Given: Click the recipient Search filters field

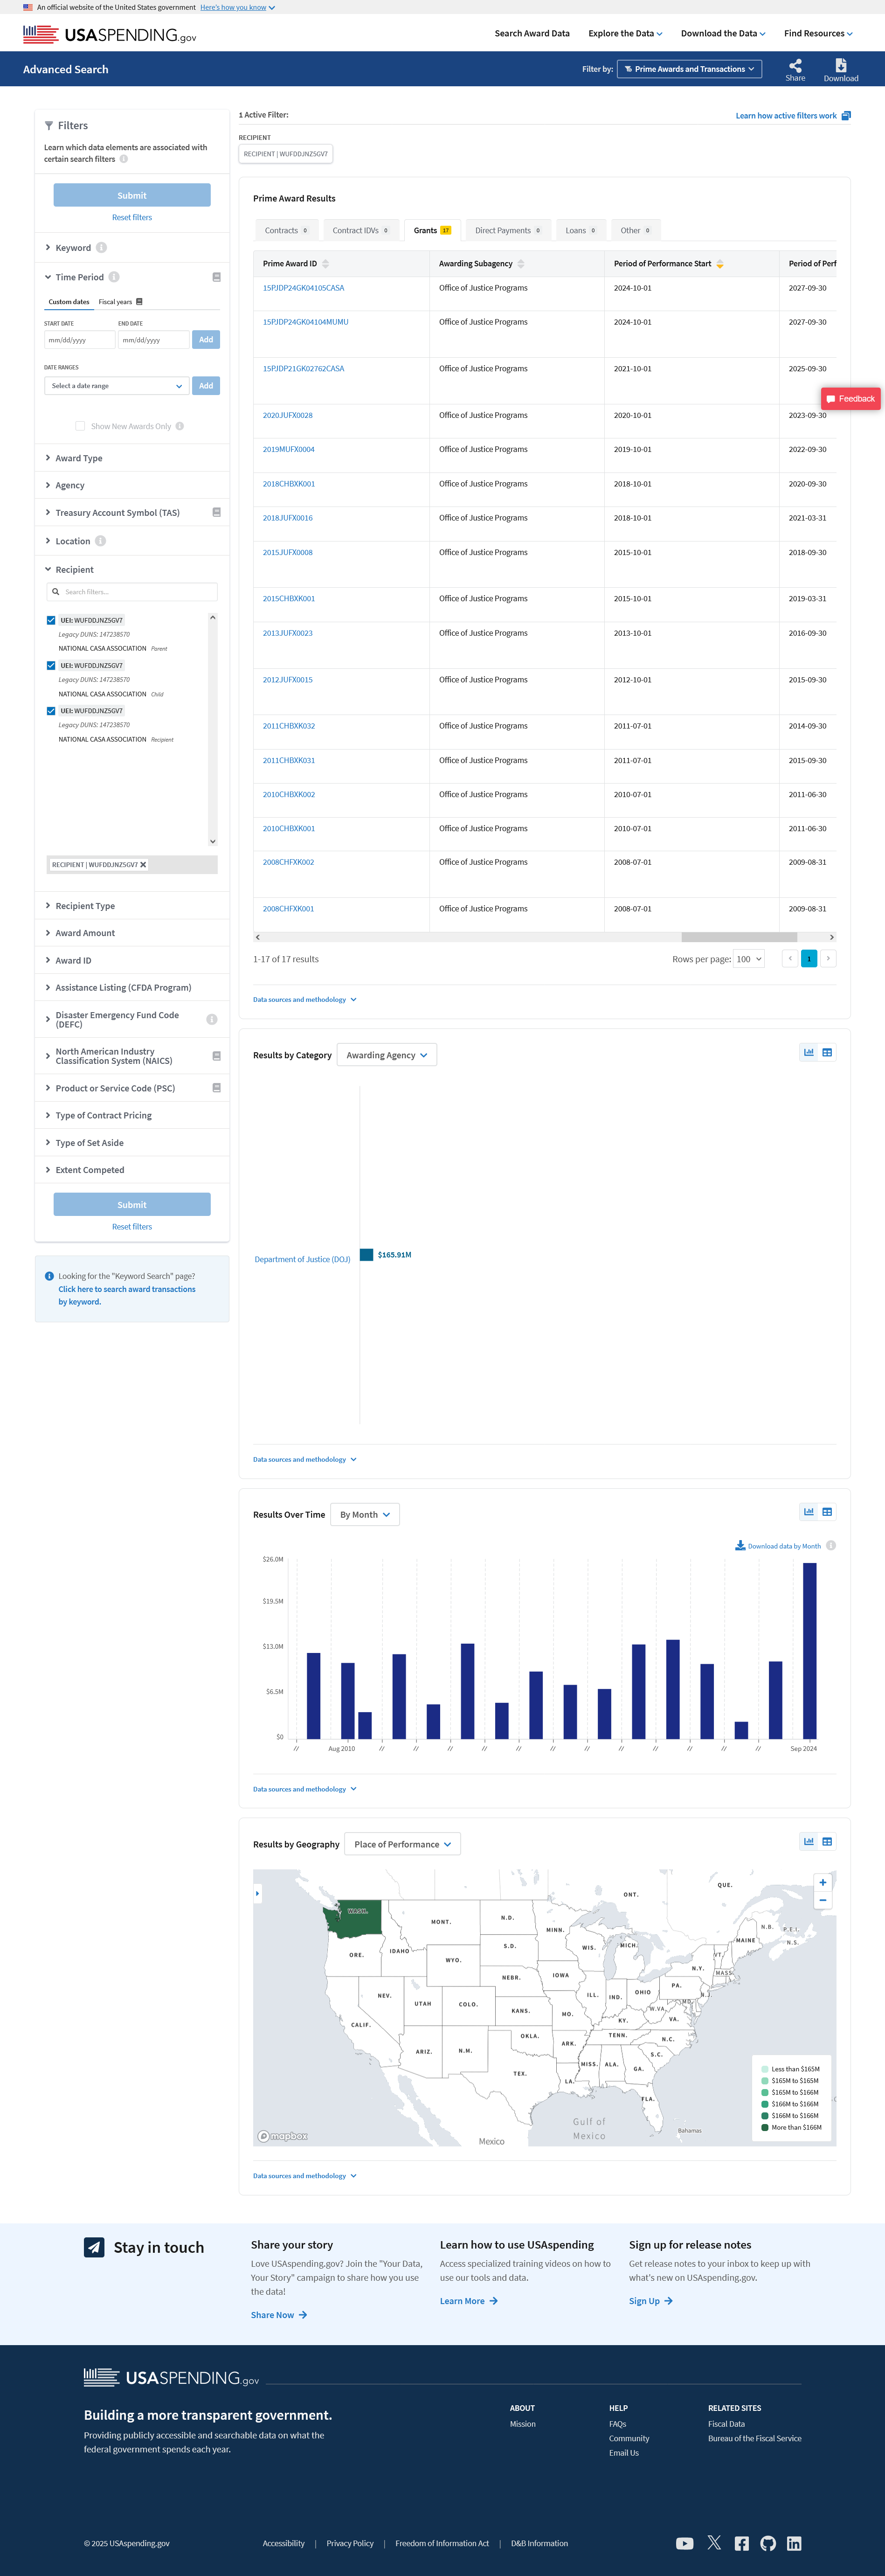Looking at the screenshot, I should coord(132,592).
